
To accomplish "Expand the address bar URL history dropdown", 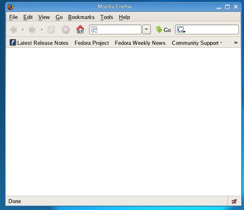I will coord(146,29).
